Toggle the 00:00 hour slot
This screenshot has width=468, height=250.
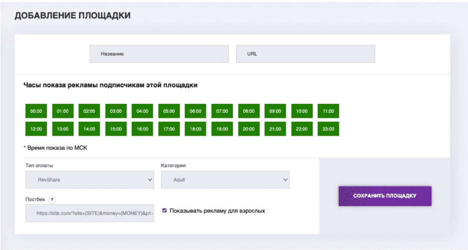(36, 111)
